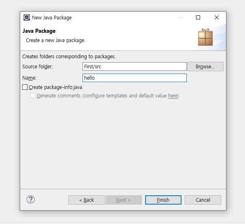This screenshot has height=224, width=245.
Task: Click the package gift box banner image
Action: pos(205,37)
